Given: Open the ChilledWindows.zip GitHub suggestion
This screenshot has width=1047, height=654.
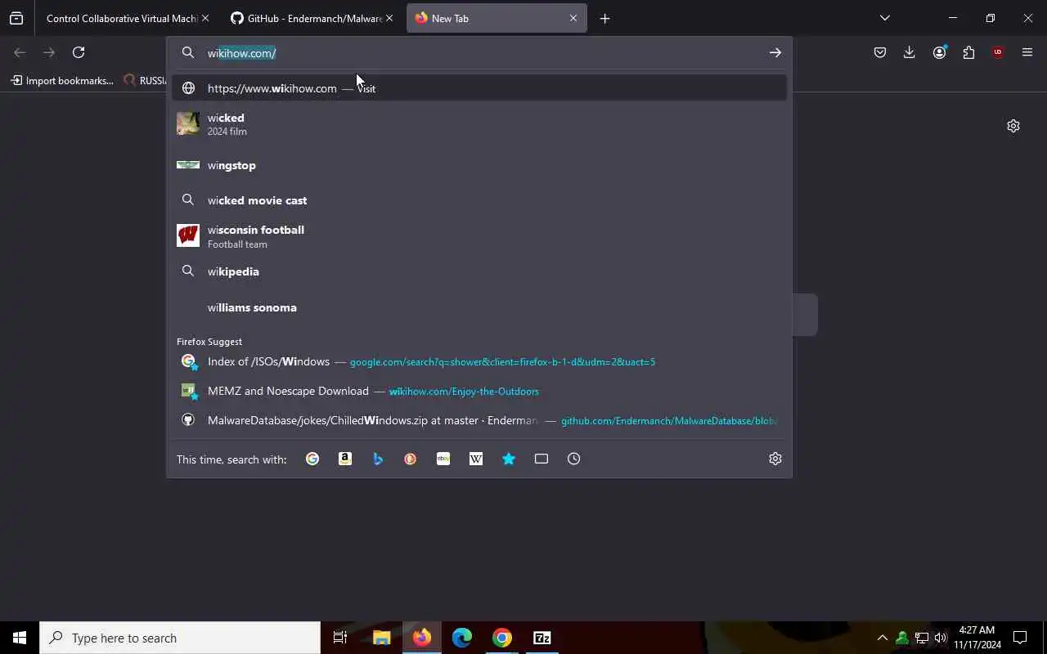Looking at the screenshot, I should [x=479, y=420].
